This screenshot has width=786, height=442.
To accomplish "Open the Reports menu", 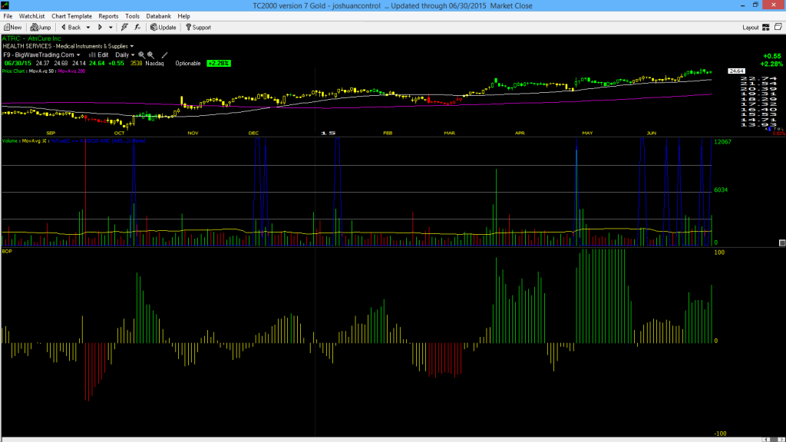I will pos(108,16).
